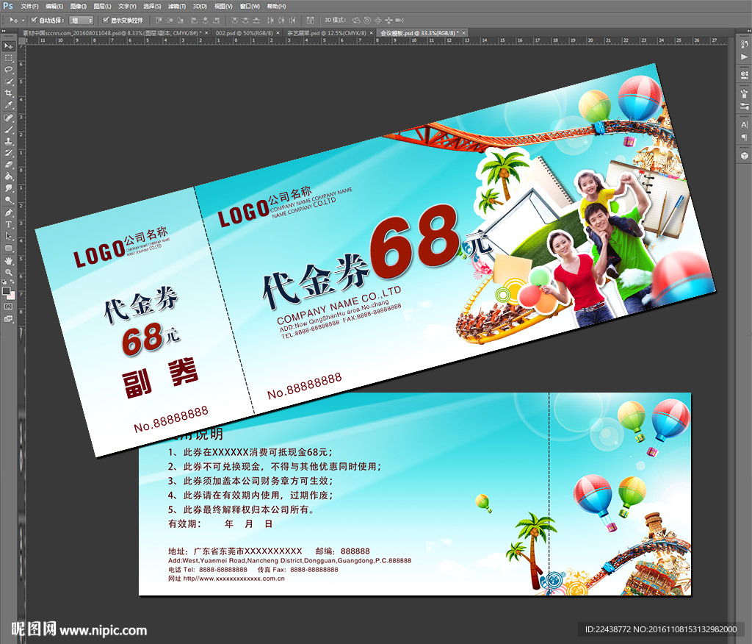Select the History Brush tool
The width and height of the screenshot is (752, 644).
coord(9,153)
